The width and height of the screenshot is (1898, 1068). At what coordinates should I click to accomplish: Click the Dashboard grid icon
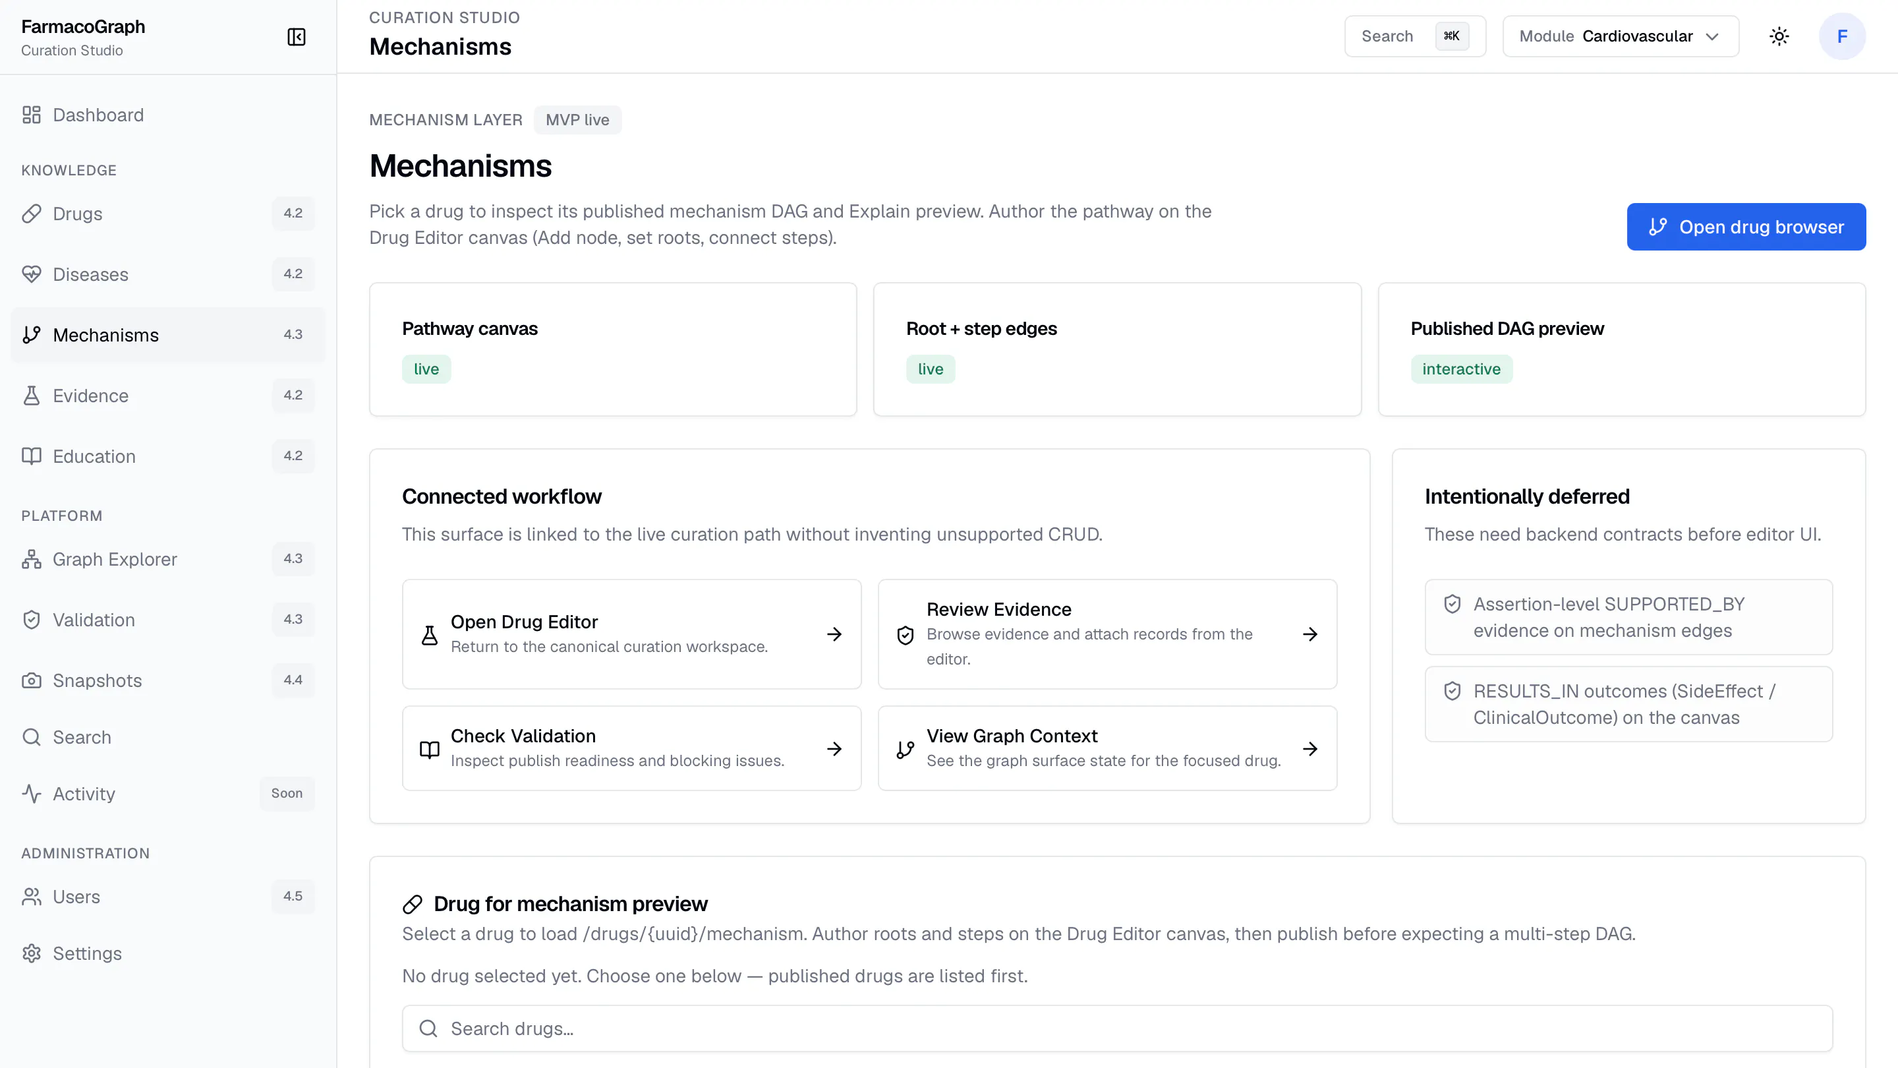[x=31, y=115]
